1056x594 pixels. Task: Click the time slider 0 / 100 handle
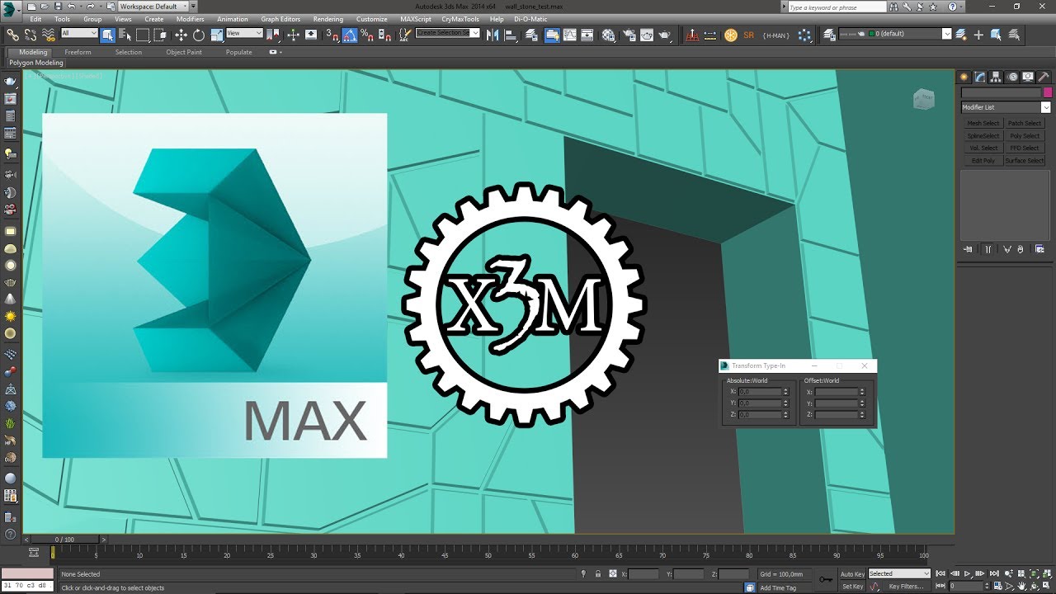(x=64, y=540)
